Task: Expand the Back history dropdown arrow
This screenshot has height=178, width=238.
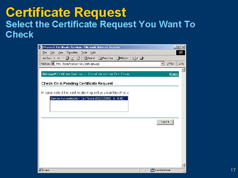Action: tap(54, 58)
